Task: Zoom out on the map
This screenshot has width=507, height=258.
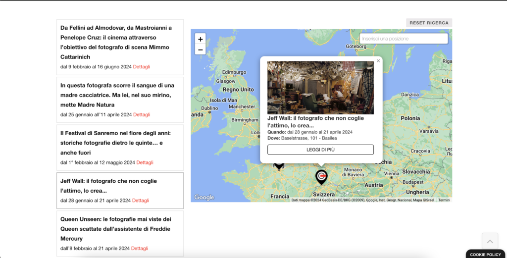Action: (x=200, y=50)
